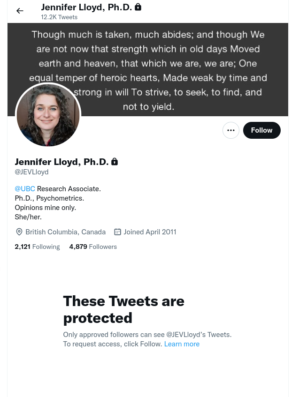Click the 'Ph.D., Psychometrics.' bio line
Viewport: 299px width, 397px height.
pyautogui.click(x=49, y=198)
